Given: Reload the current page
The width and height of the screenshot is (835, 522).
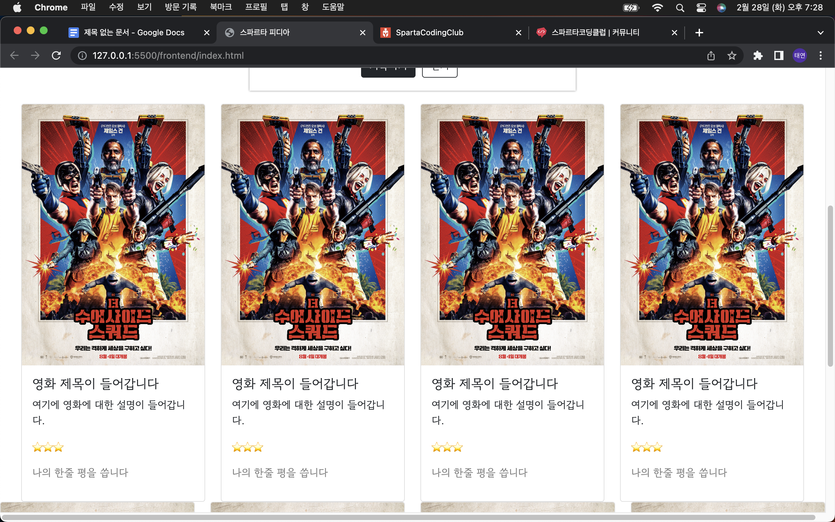Looking at the screenshot, I should (56, 55).
